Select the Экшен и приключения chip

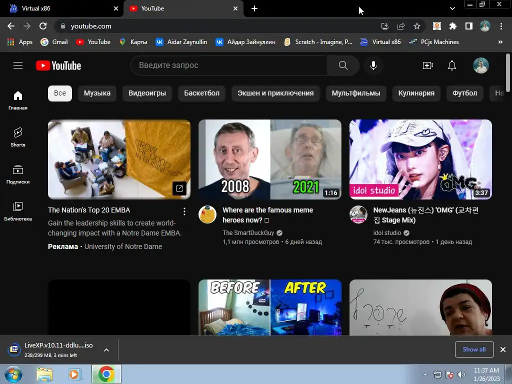(275, 93)
